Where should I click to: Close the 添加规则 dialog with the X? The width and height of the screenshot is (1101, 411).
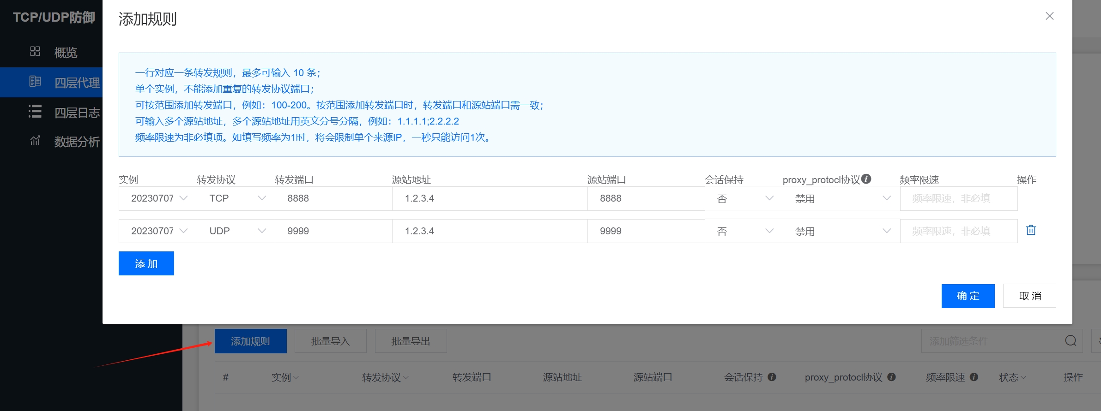pyautogui.click(x=1050, y=16)
